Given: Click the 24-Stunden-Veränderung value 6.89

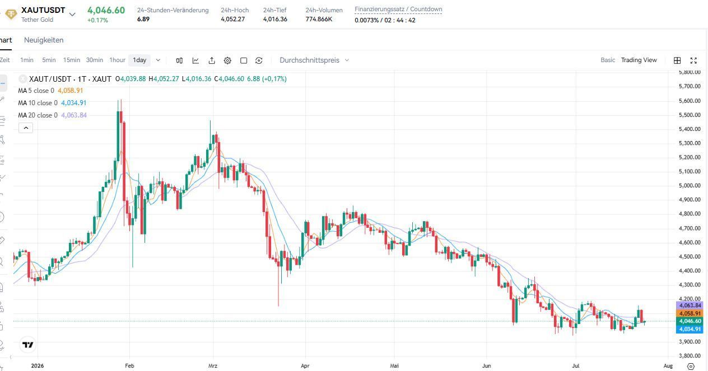Looking at the screenshot, I should [x=143, y=20].
